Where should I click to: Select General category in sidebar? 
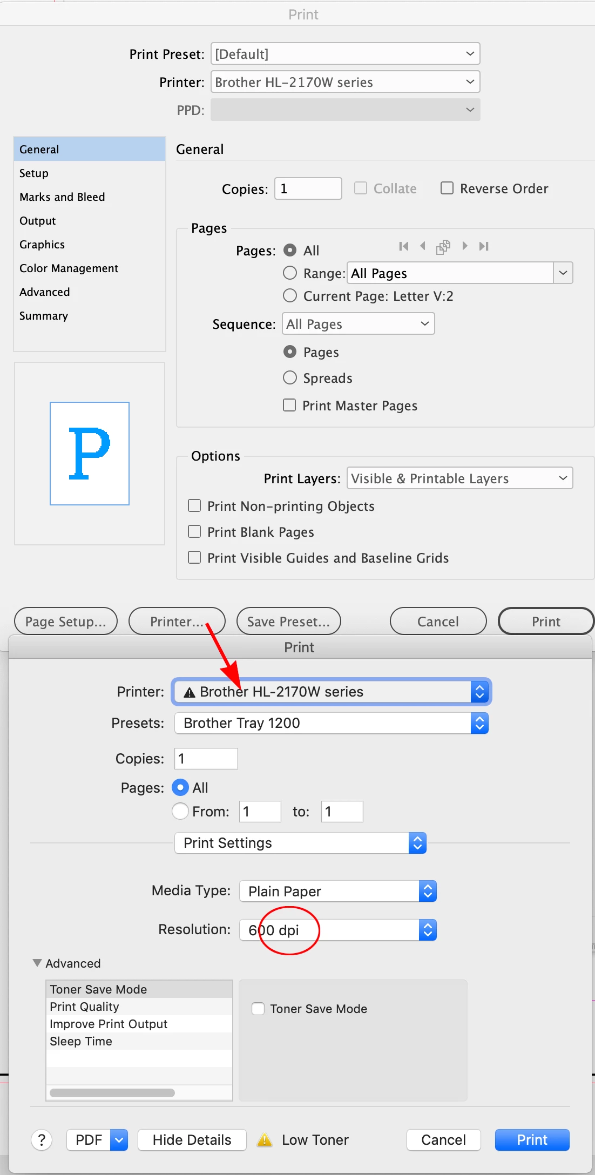tap(90, 149)
